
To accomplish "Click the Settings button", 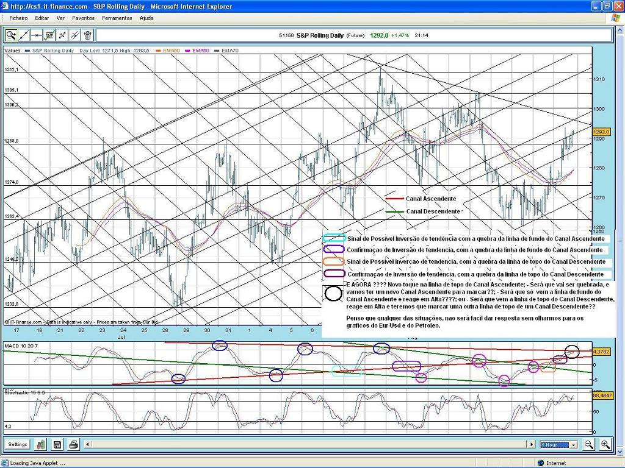I will pyautogui.click(x=18, y=444).
